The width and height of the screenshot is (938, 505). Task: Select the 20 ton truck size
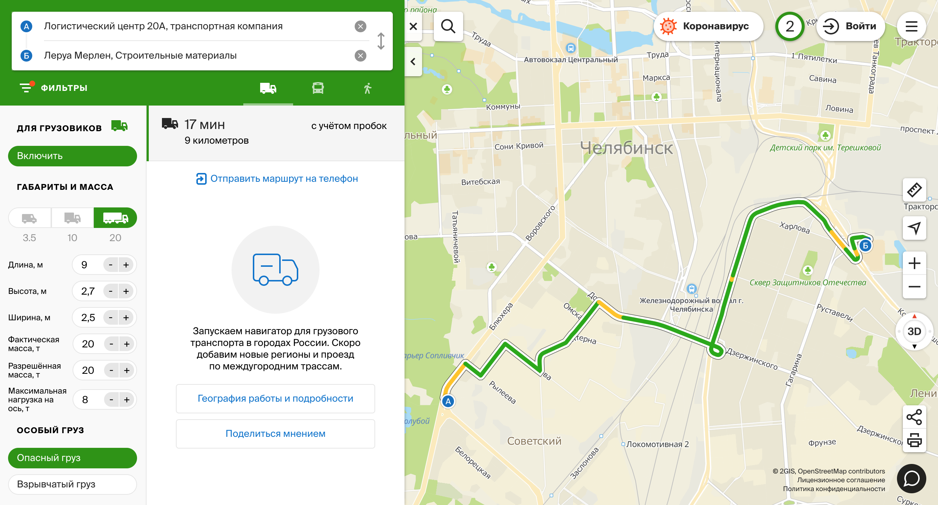pyautogui.click(x=115, y=218)
